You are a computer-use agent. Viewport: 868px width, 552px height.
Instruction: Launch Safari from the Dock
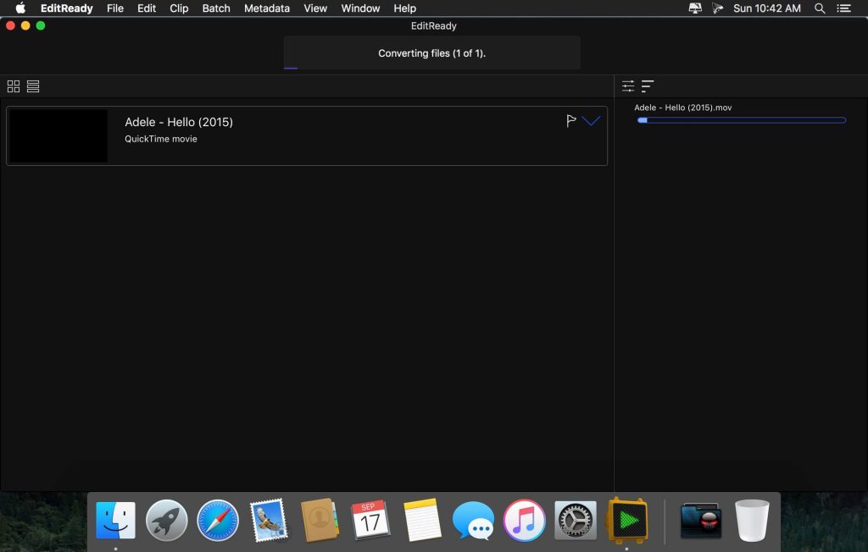(218, 520)
